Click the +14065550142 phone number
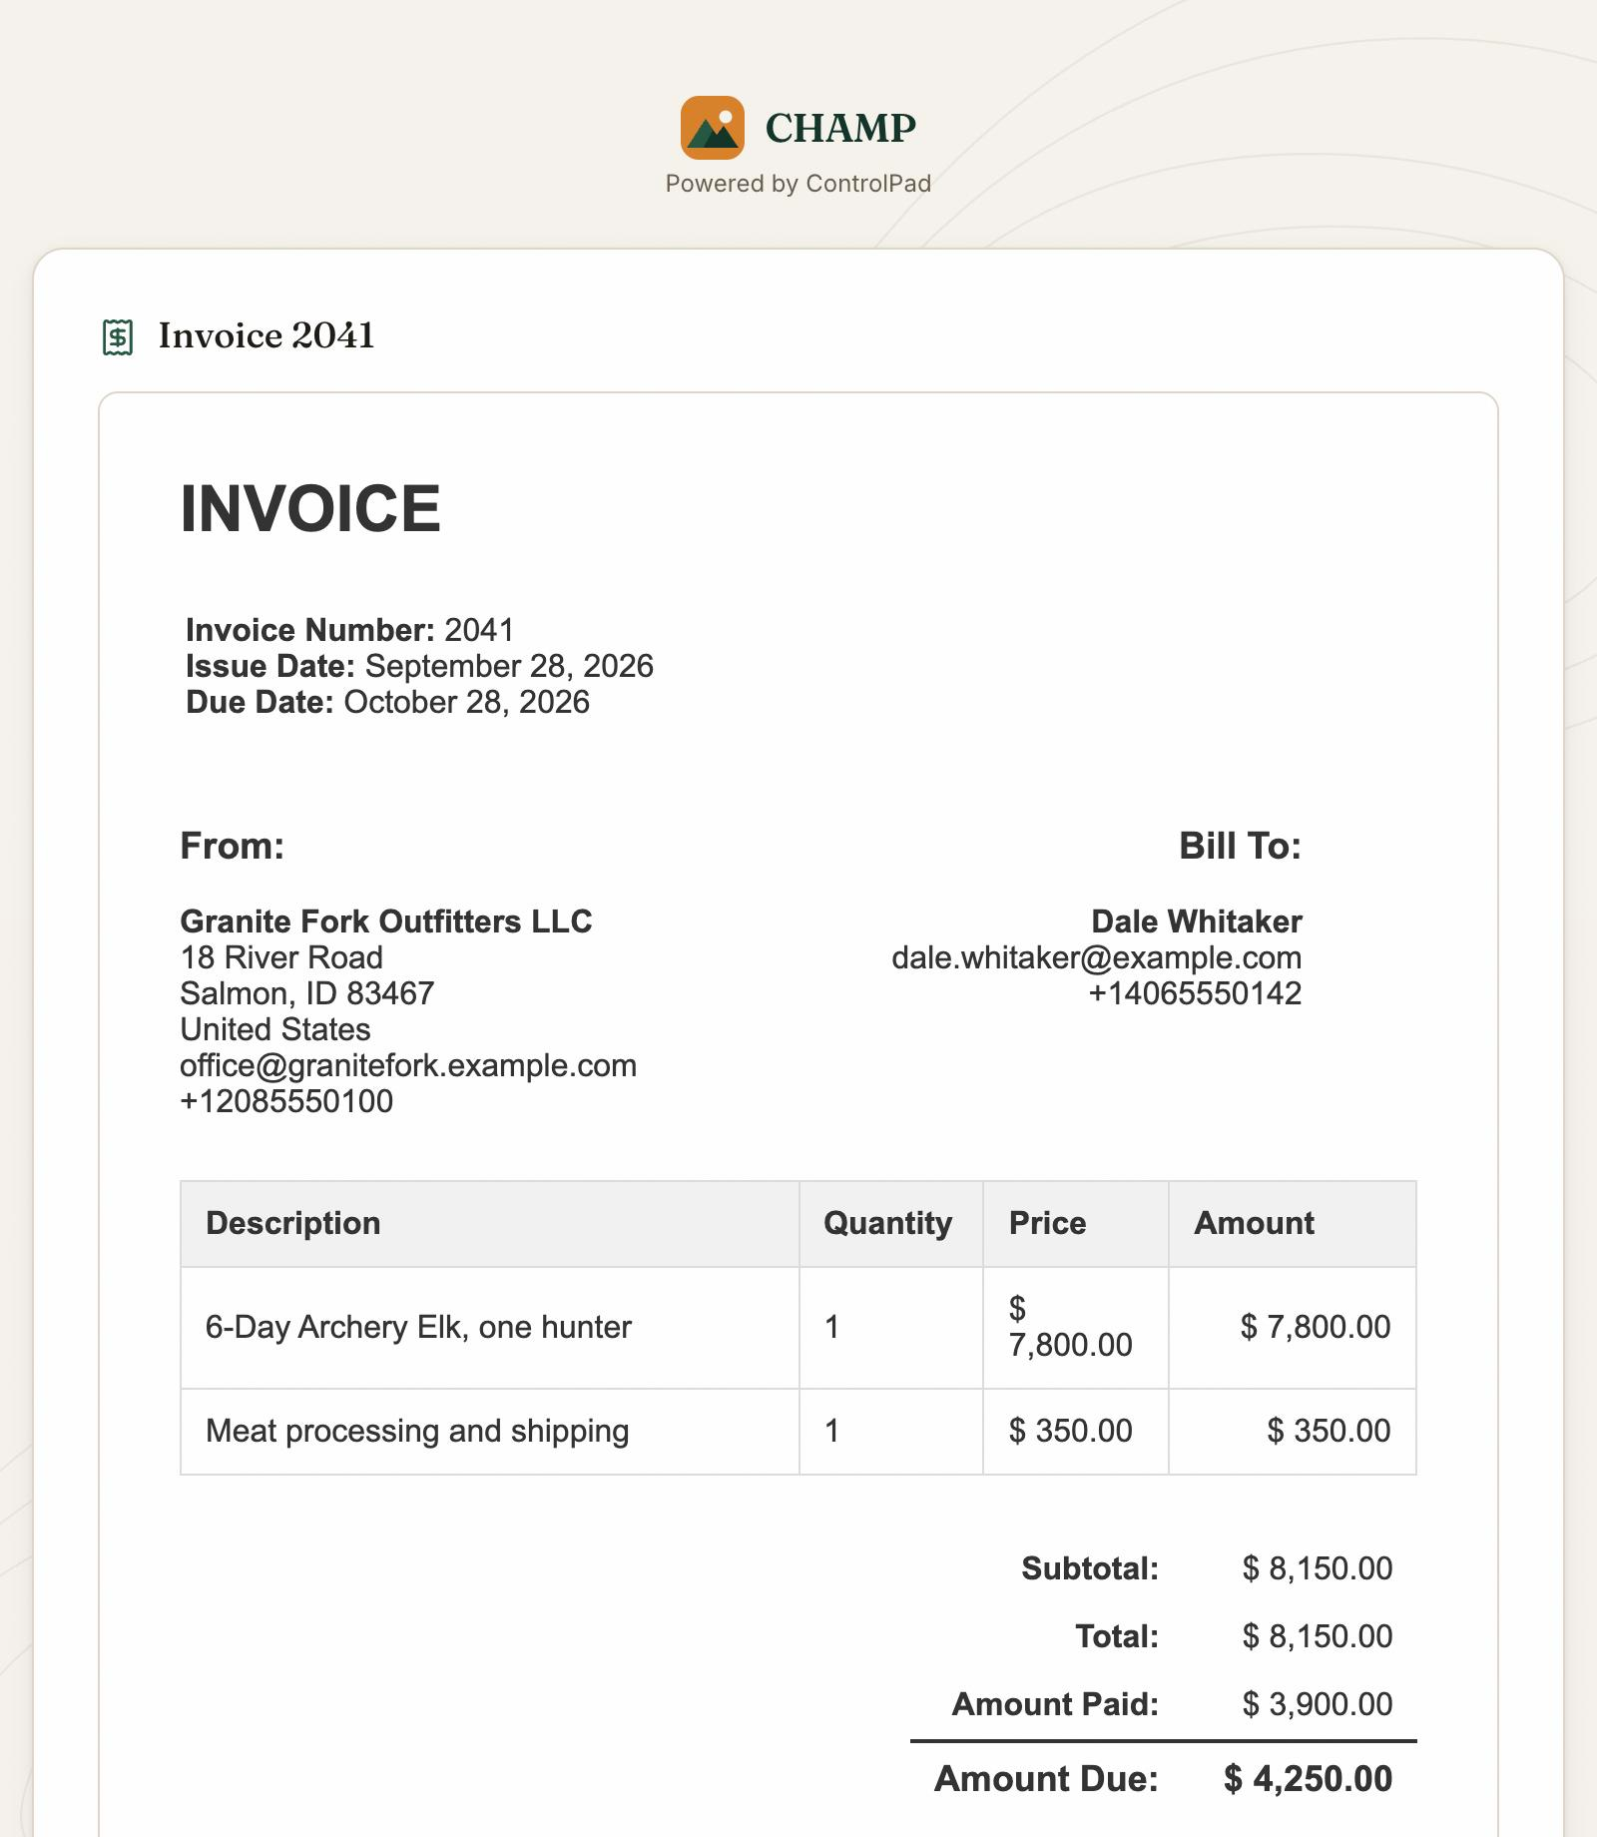 pos(1195,993)
